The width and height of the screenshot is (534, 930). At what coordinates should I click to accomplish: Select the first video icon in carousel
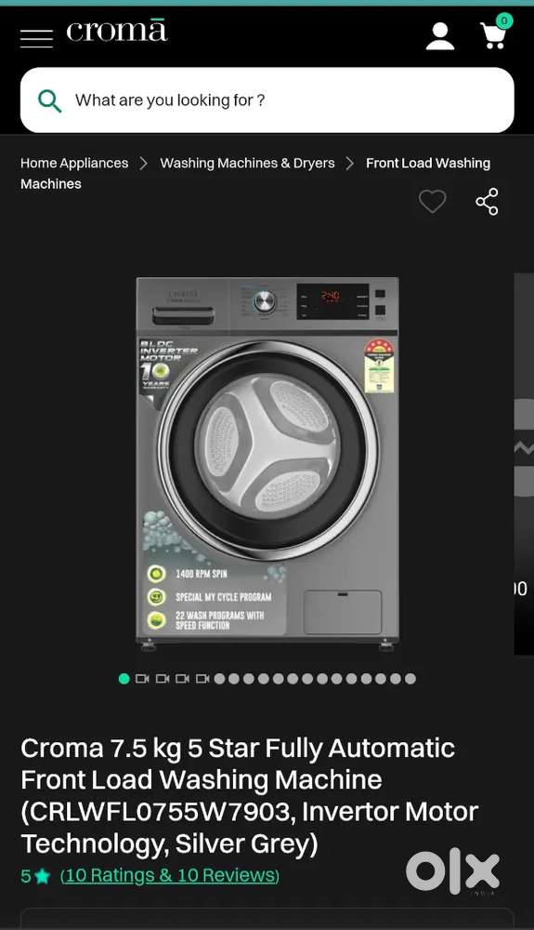pyautogui.click(x=142, y=679)
